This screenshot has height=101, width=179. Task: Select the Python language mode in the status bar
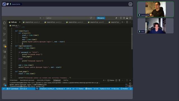[80, 89]
